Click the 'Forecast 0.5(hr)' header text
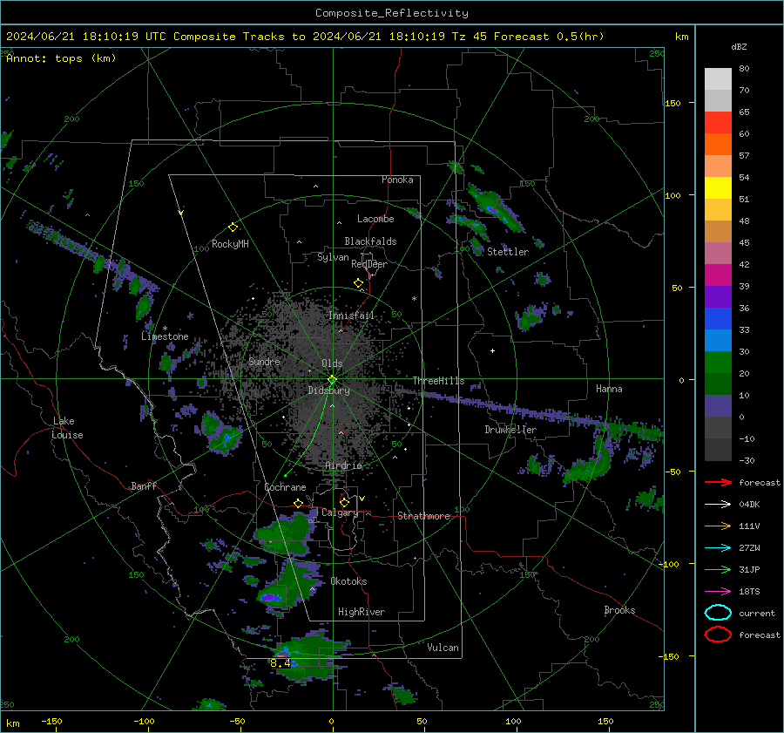 pos(549,37)
